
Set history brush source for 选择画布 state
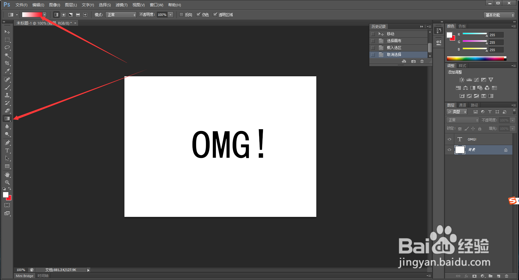(373, 41)
